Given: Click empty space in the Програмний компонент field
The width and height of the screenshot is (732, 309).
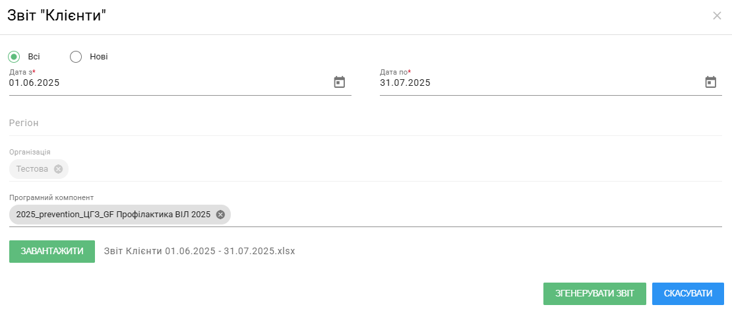Looking at the screenshot, I should click(x=476, y=215).
